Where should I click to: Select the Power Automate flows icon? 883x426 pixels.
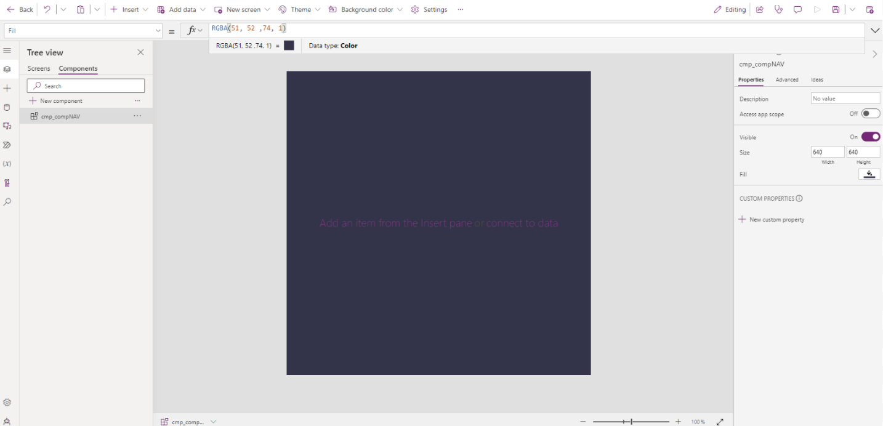7,145
